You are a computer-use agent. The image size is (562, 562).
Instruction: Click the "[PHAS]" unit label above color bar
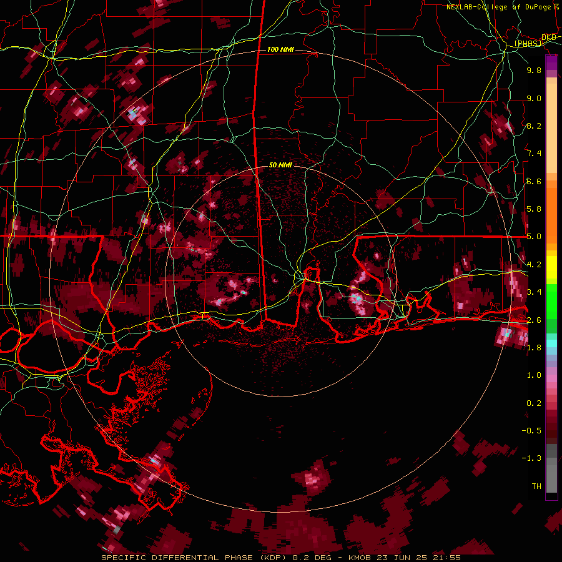pyautogui.click(x=528, y=44)
